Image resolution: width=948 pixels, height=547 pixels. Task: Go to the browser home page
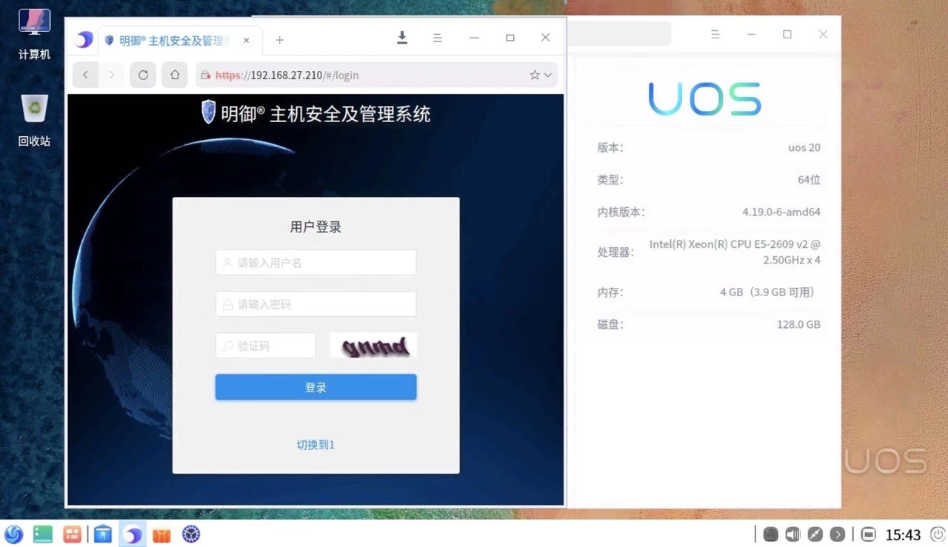pyautogui.click(x=175, y=75)
